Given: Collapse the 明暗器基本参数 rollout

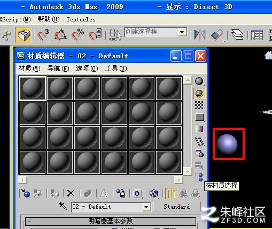Looking at the screenshot, I should [111, 221].
